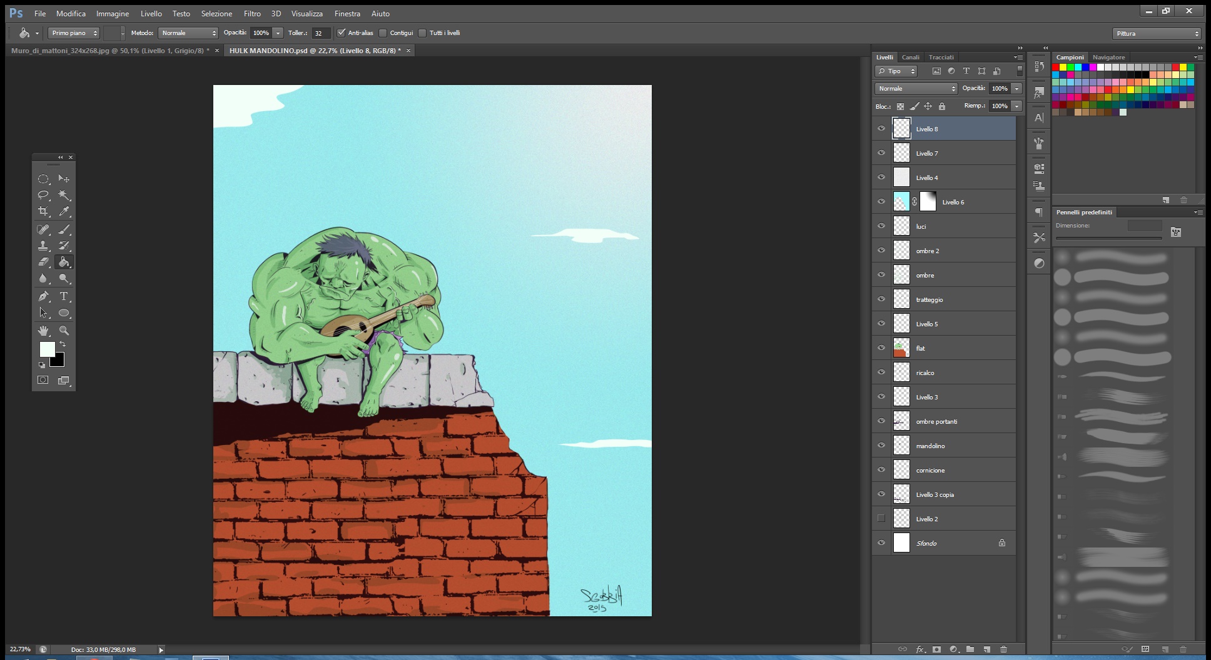Create new group with folder icon
This screenshot has height=660, width=1211.
970,649
